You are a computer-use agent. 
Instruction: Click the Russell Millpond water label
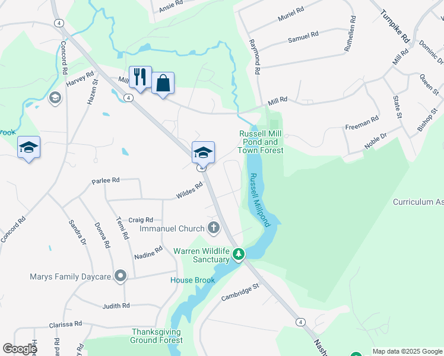pos(259,200)
